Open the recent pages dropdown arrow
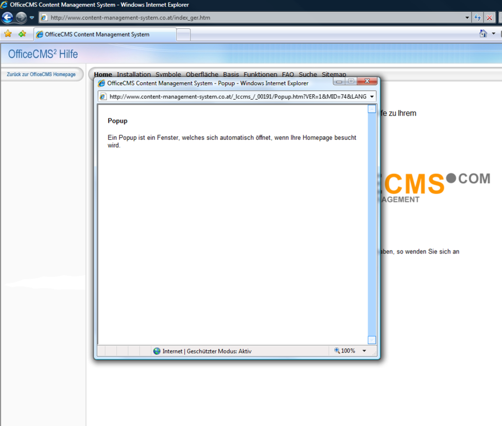502x426 pixels. 32,17
